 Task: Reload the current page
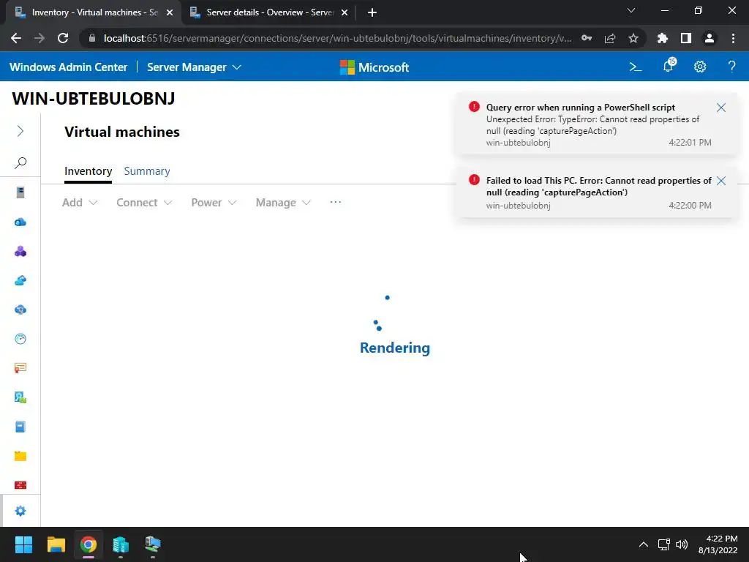pyautogui.click(x=63, y=38)
